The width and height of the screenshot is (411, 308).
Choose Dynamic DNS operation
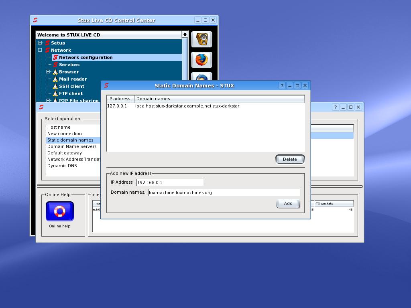click(x=73, y=166)
